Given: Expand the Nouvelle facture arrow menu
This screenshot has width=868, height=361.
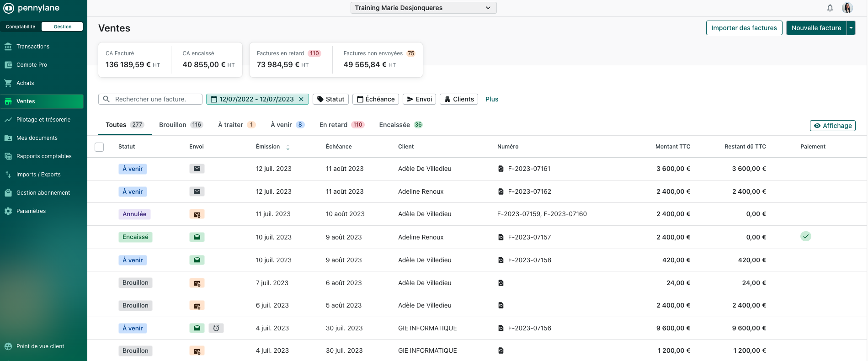Looking at the screenshot, I should pos(851,28).
